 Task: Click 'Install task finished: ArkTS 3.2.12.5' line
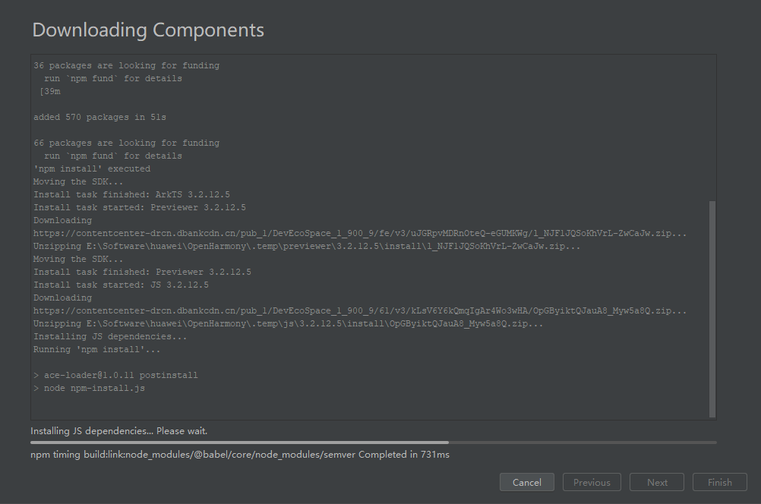[131, 195]
